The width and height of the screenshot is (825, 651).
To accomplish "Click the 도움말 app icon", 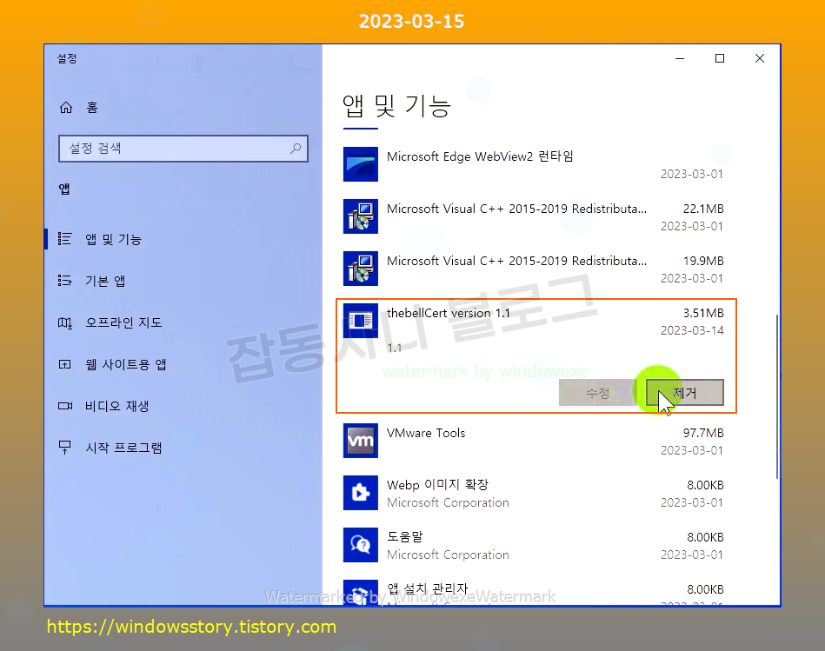I will click(x=361, y=545).
